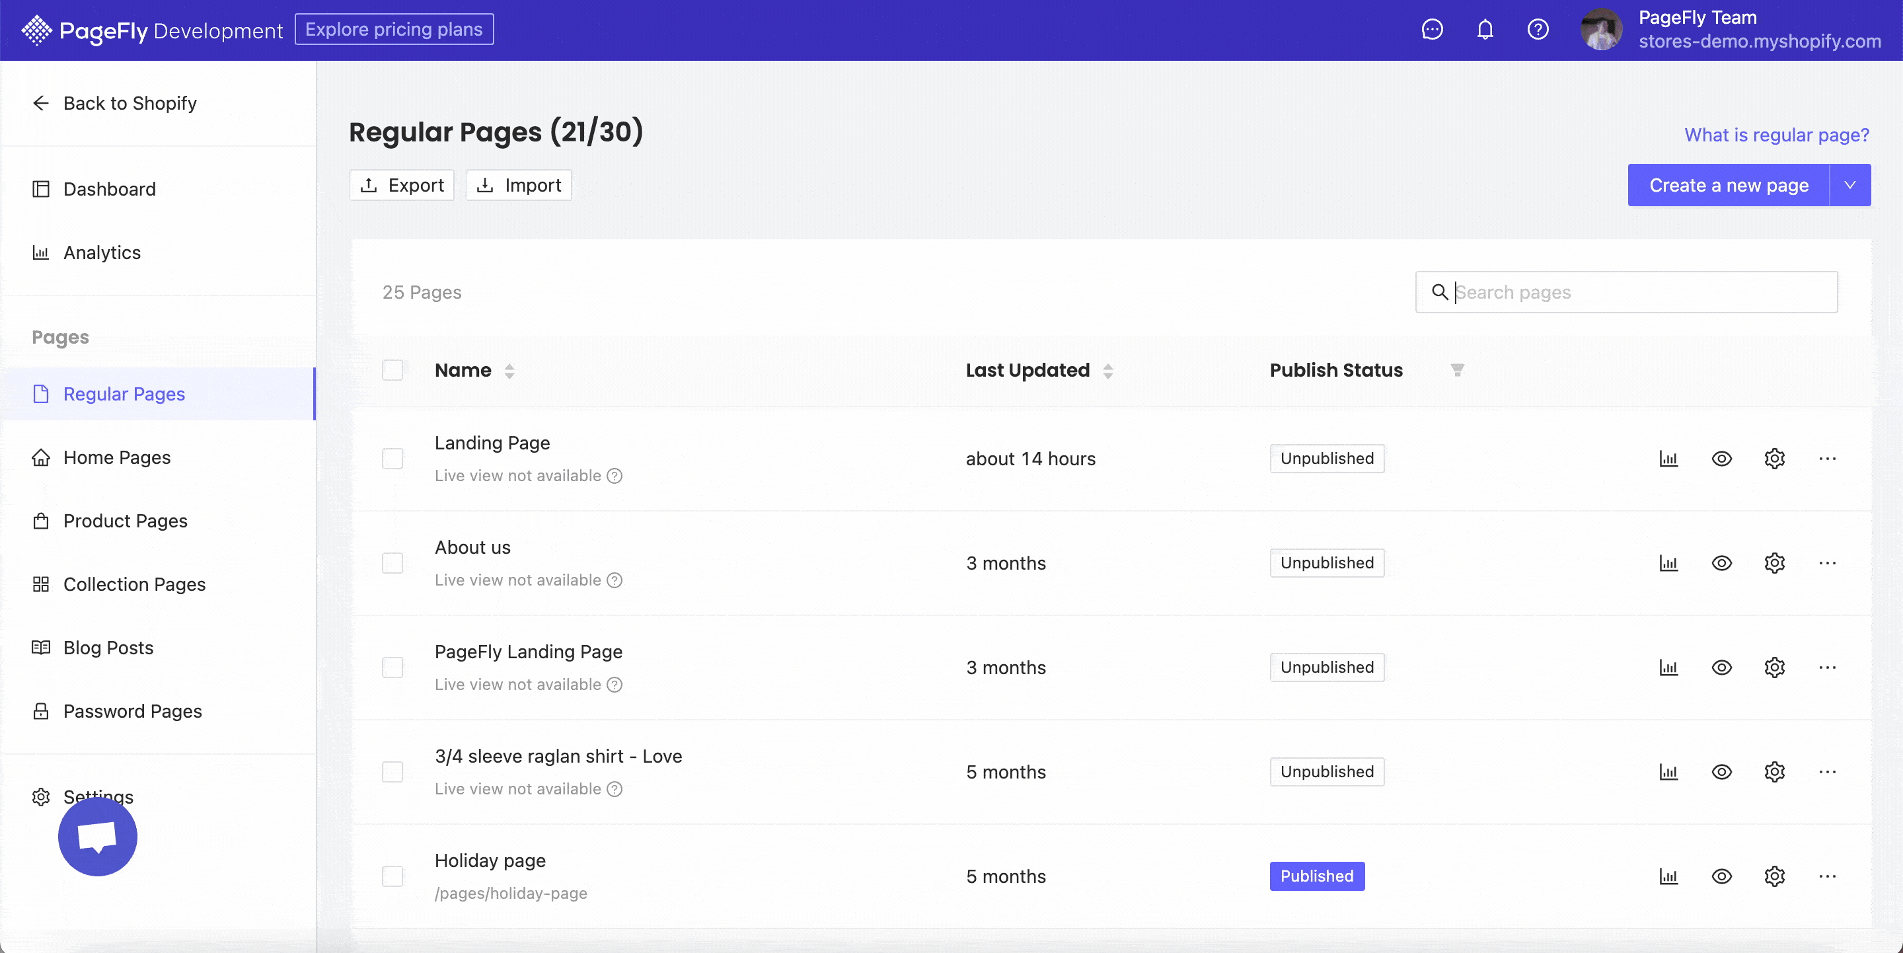The image size is (1903, 953).
Task: Preview Landing Page with eye icon
Action: [x=1721, y=459]
